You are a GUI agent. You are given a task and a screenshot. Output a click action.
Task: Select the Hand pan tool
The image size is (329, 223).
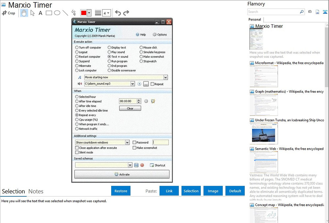(x=24, y=13)
